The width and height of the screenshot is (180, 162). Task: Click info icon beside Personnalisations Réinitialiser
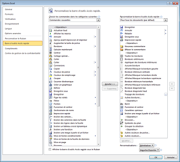tap(156, 145)
